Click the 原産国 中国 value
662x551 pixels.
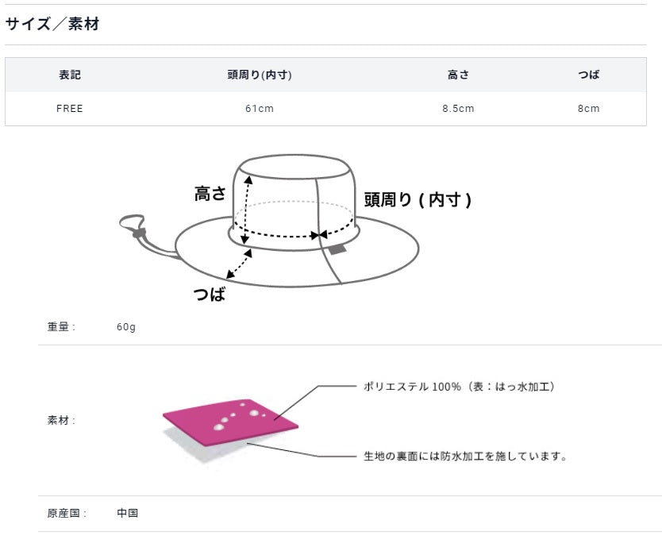128,513
